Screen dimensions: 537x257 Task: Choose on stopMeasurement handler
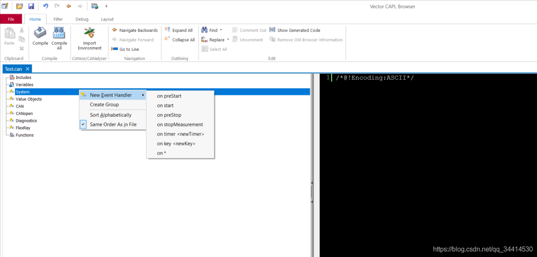click(x=180, y=124)
